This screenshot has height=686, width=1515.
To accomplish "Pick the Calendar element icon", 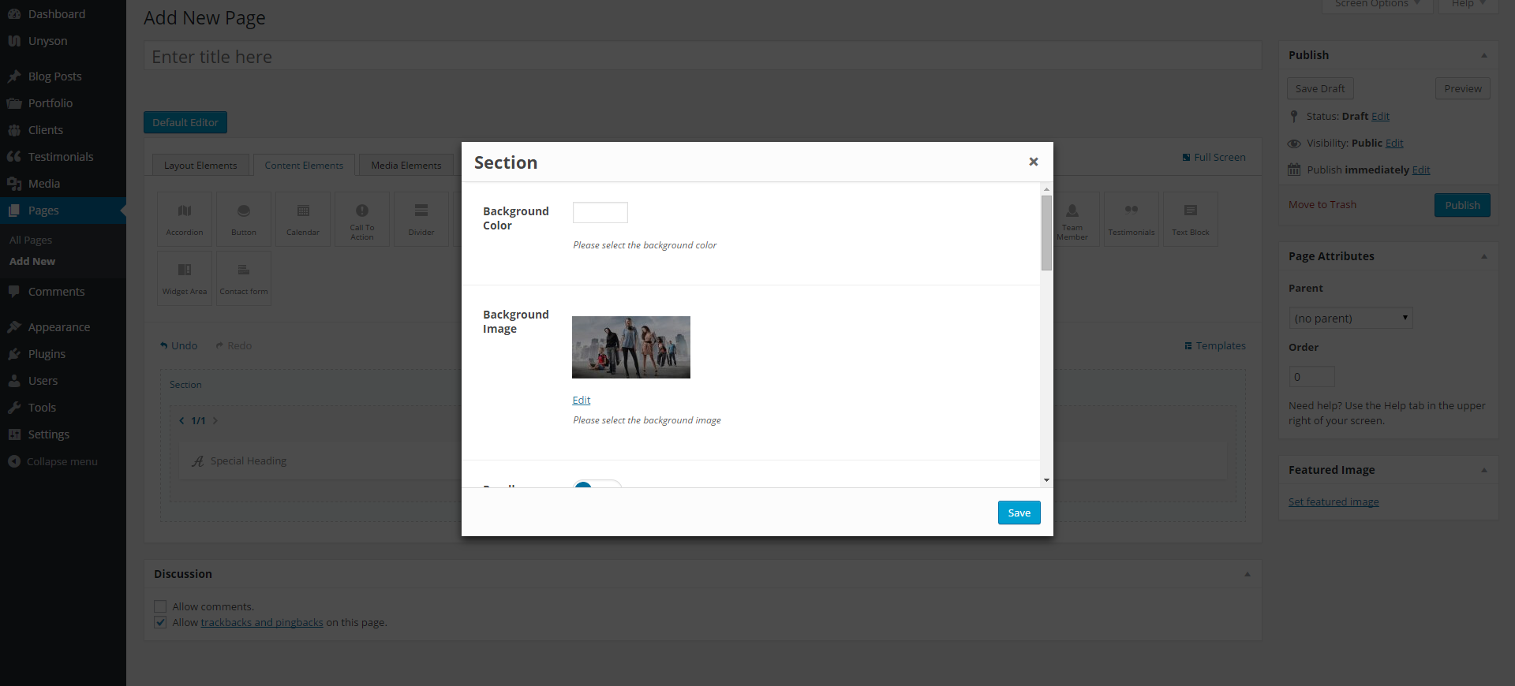I will (x=303, y=218).
